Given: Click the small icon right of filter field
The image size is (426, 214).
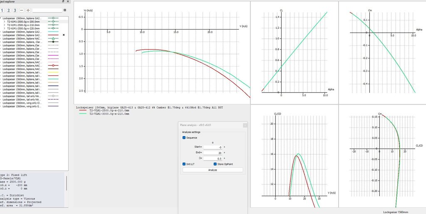Looking at the screenshot, I should tap(65, 10).
